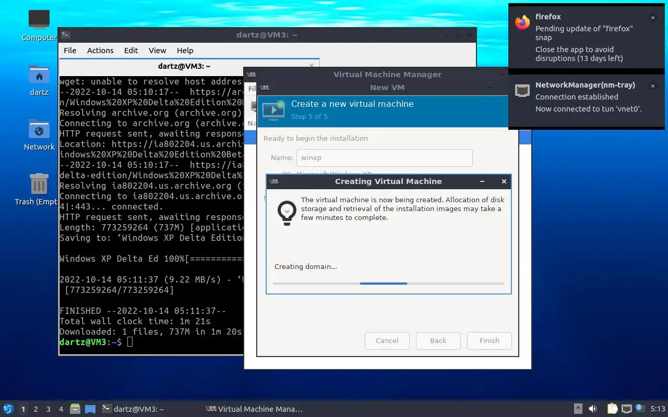This screenshot has width=668, height=417.
Task: Click the 'FINISHED --2022-10-14 05:11:37--' terminal line
Action: 143,311
